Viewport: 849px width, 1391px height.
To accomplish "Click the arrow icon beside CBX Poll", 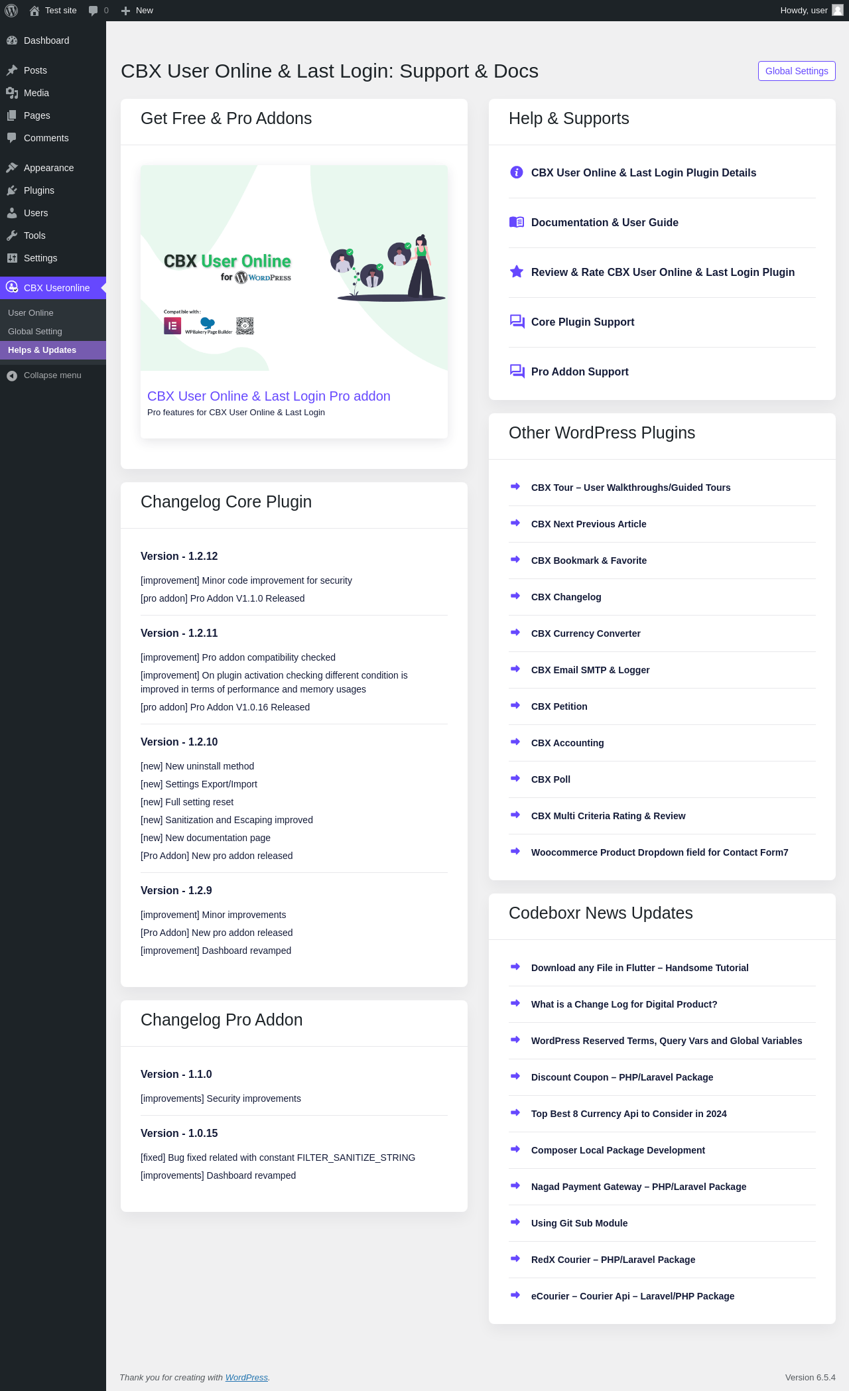I will pos(515,778).
